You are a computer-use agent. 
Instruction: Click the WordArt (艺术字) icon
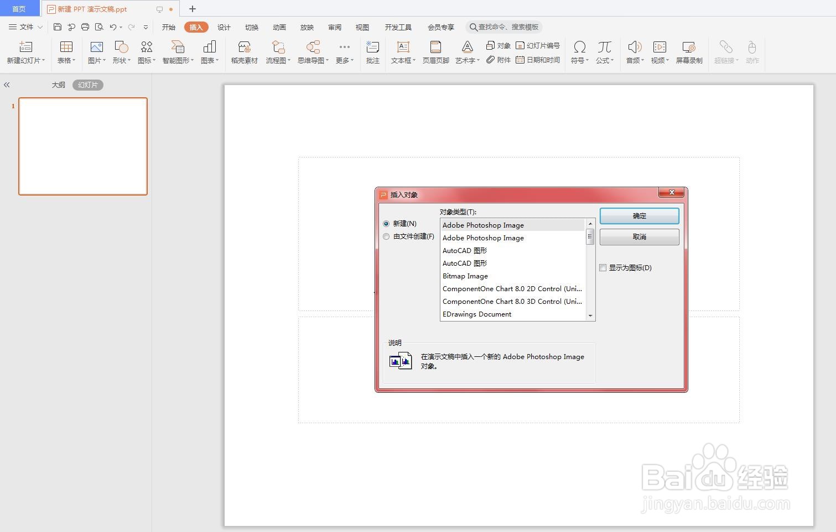468,47
